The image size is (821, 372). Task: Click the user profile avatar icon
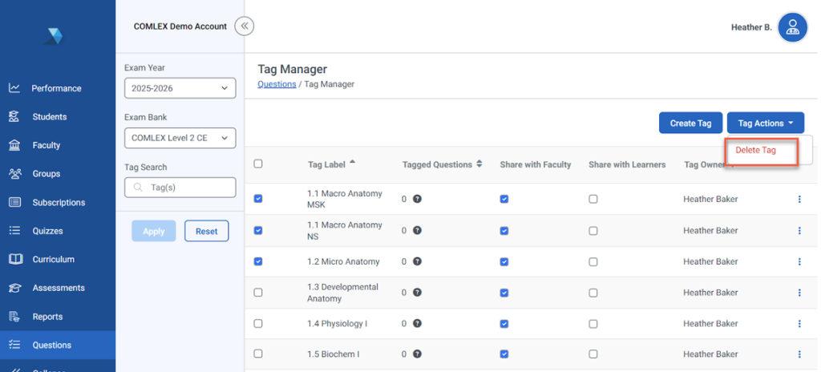pos(792,28)
